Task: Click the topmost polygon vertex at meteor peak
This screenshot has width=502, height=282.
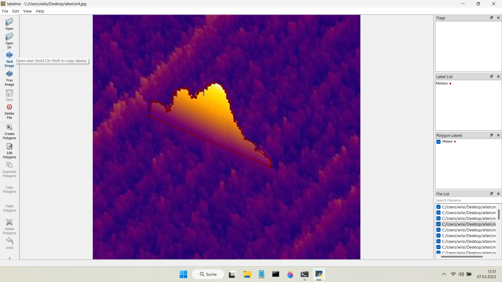Action: tap(215, 83)
